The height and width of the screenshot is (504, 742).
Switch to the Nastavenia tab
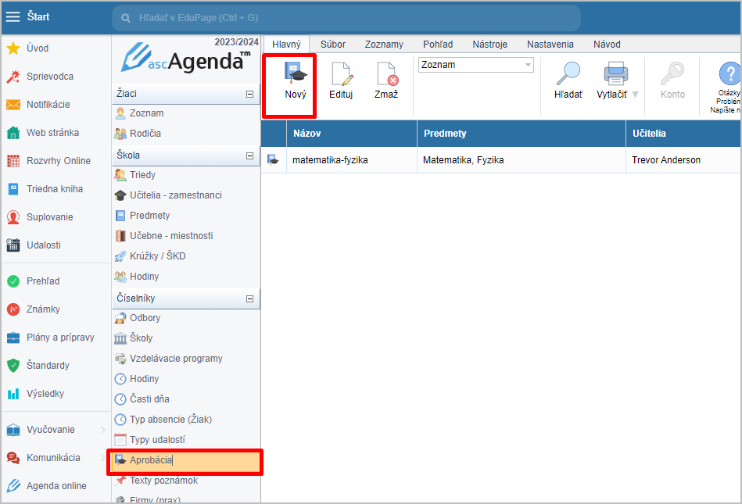pos(550,44)
